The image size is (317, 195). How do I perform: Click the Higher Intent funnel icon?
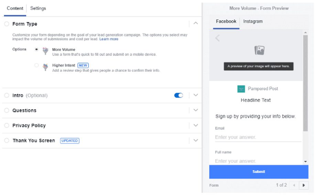pyautogui.click(x=45, y=67)
